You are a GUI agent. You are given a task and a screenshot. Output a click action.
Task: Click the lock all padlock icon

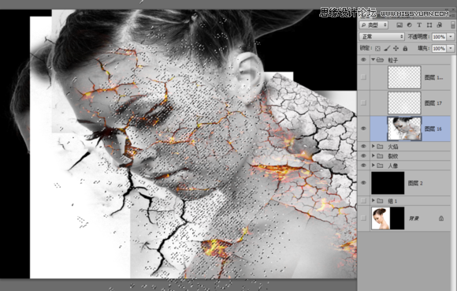[x=405, y=48]
